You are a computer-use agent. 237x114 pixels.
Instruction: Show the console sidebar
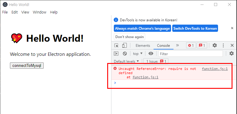click(116, 53)
